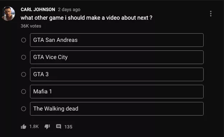Click the 36K votes label
The image size is (224, 137).
[x=31, y=26]
